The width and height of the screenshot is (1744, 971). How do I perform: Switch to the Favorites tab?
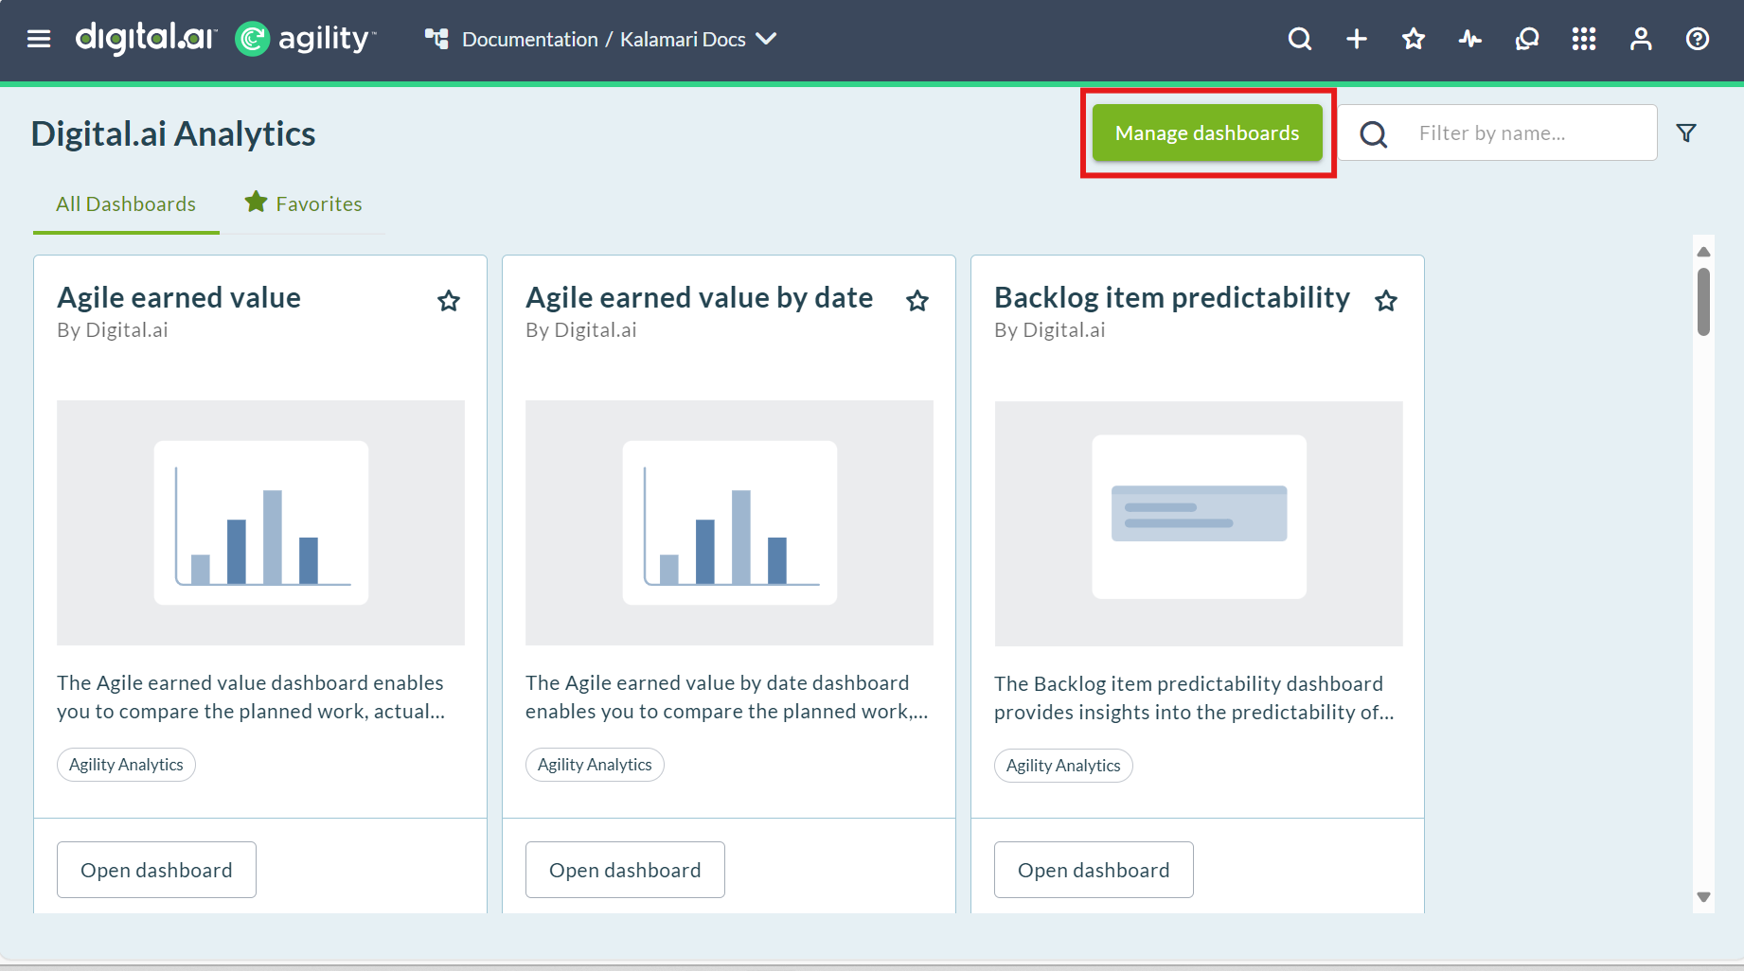coord(303,203)
